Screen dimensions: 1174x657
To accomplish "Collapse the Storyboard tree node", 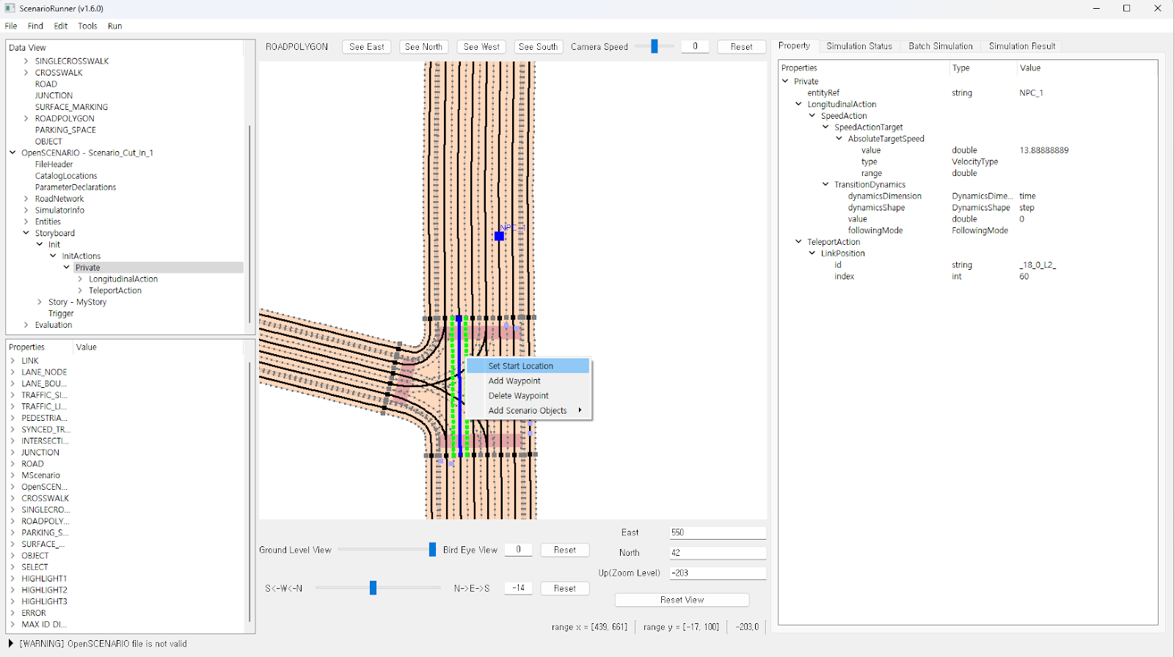I will [26, 233].
